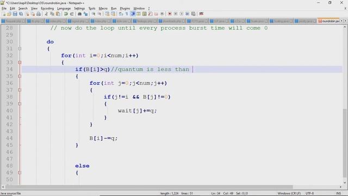Open the Settings menu
The height and width of the screenshot is (196, 348).
click(x=79, y=9)
